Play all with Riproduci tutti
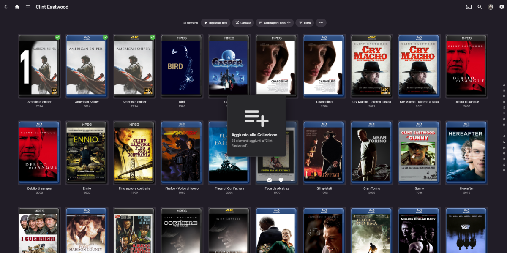Screen dimensions: 507x253 coord(215,23)
